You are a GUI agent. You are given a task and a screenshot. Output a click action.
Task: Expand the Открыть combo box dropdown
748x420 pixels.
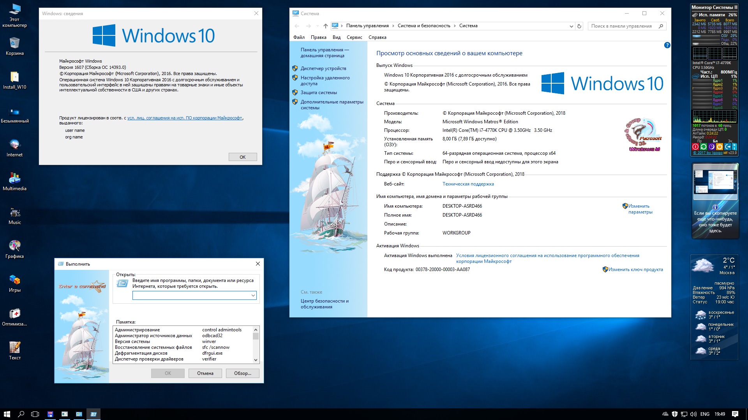[253, 296]
